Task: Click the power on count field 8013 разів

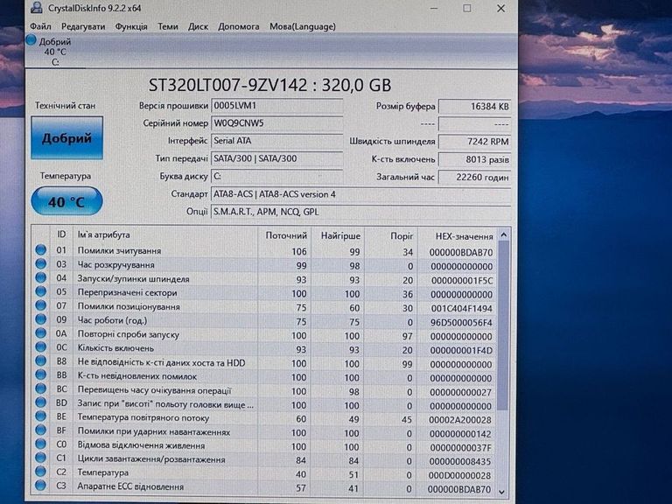Action: 475,160
